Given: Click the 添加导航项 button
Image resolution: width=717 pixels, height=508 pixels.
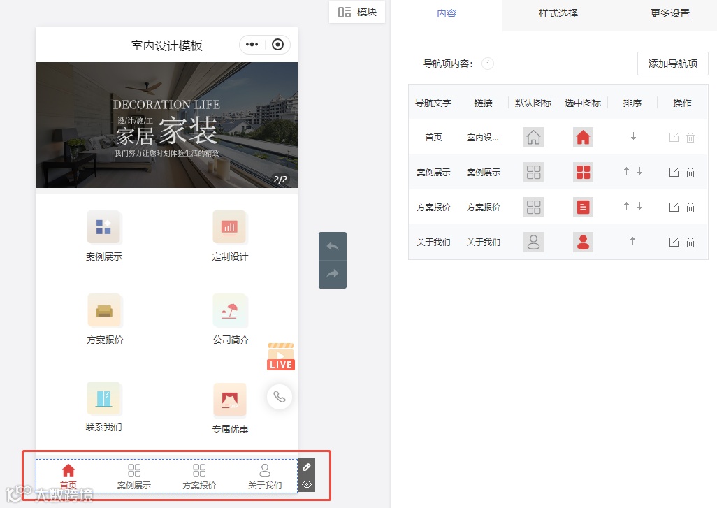Looking at the screenshot, I should coord(673,64).
